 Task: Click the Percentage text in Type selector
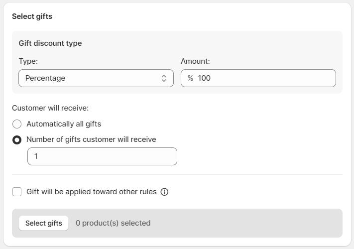(45, 78)
